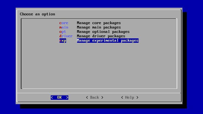
Task: Pick the driver menu tag
Action: click(x=66, y=36)
